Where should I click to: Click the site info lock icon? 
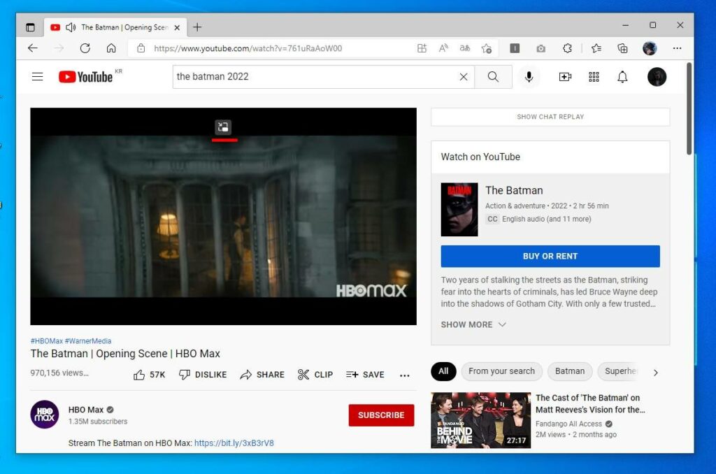tap(141, 48)
